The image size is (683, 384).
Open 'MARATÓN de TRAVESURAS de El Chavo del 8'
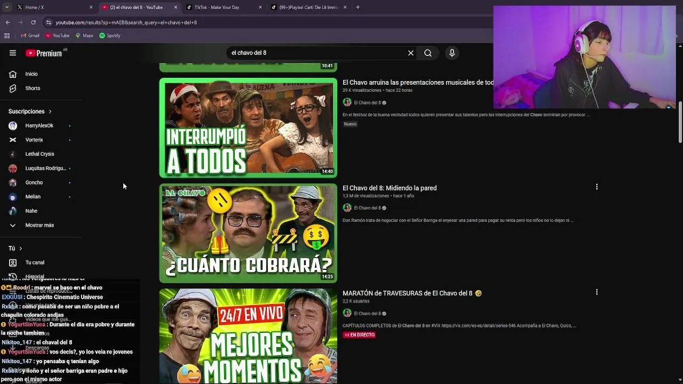pyautogui.click(x=412, y=293)
